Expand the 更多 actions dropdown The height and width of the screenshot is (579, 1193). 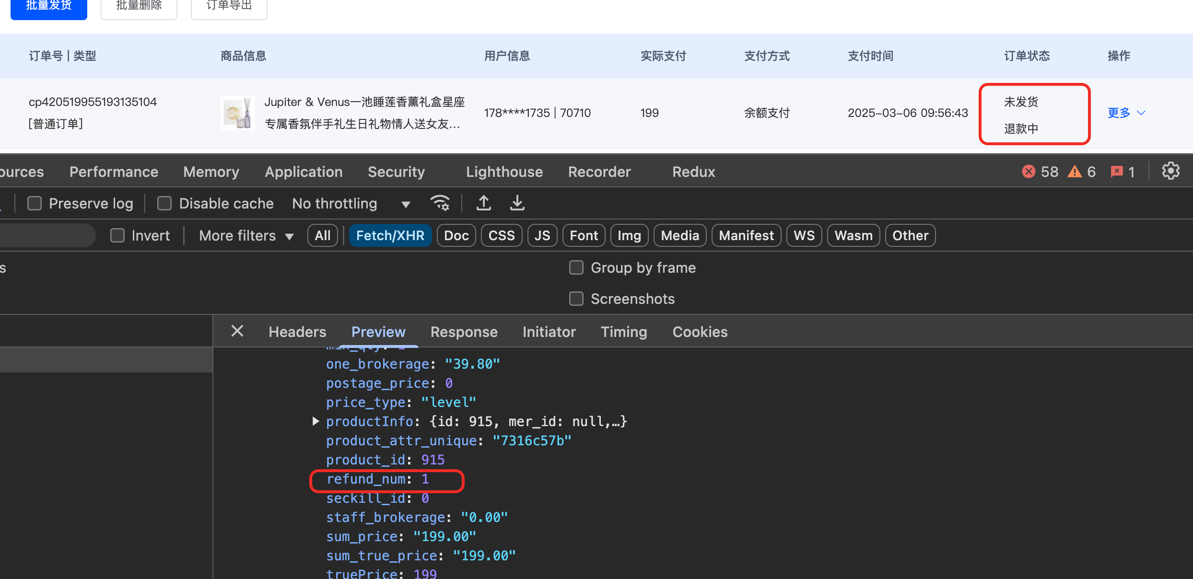coord(1126,113)
